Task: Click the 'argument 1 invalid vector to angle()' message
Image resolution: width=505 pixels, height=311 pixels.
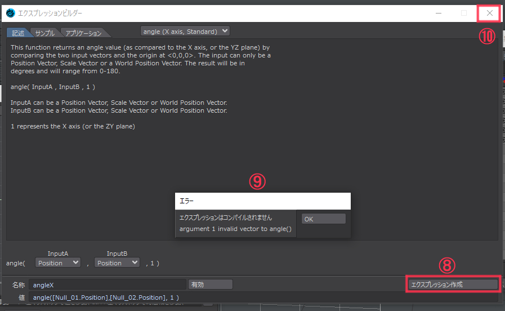Action: tap(235, 229)
